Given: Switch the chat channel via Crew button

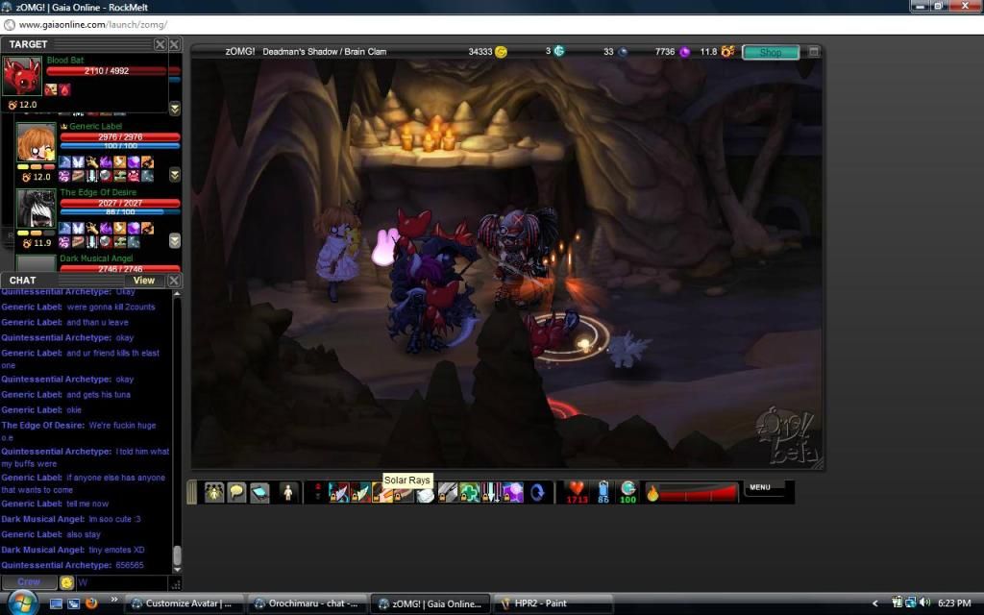Looking at the screenshot, I should 29,582.
